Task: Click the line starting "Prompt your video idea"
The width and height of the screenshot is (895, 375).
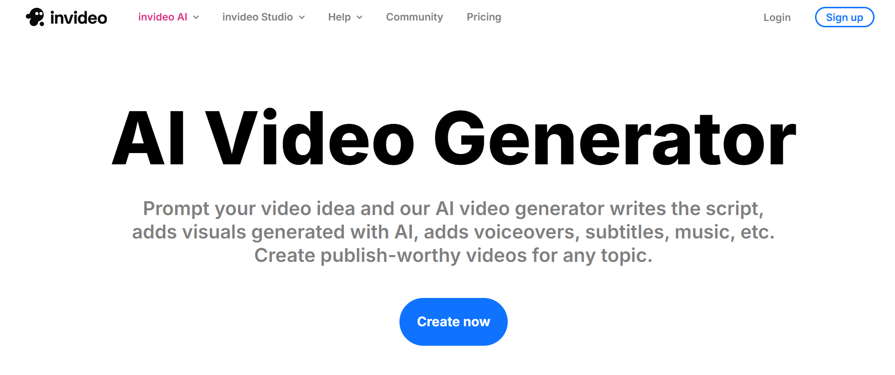Action: (x=453, y=209)
